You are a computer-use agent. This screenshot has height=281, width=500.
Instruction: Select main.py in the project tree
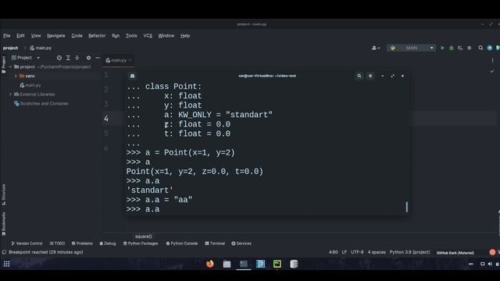[33, 85]
